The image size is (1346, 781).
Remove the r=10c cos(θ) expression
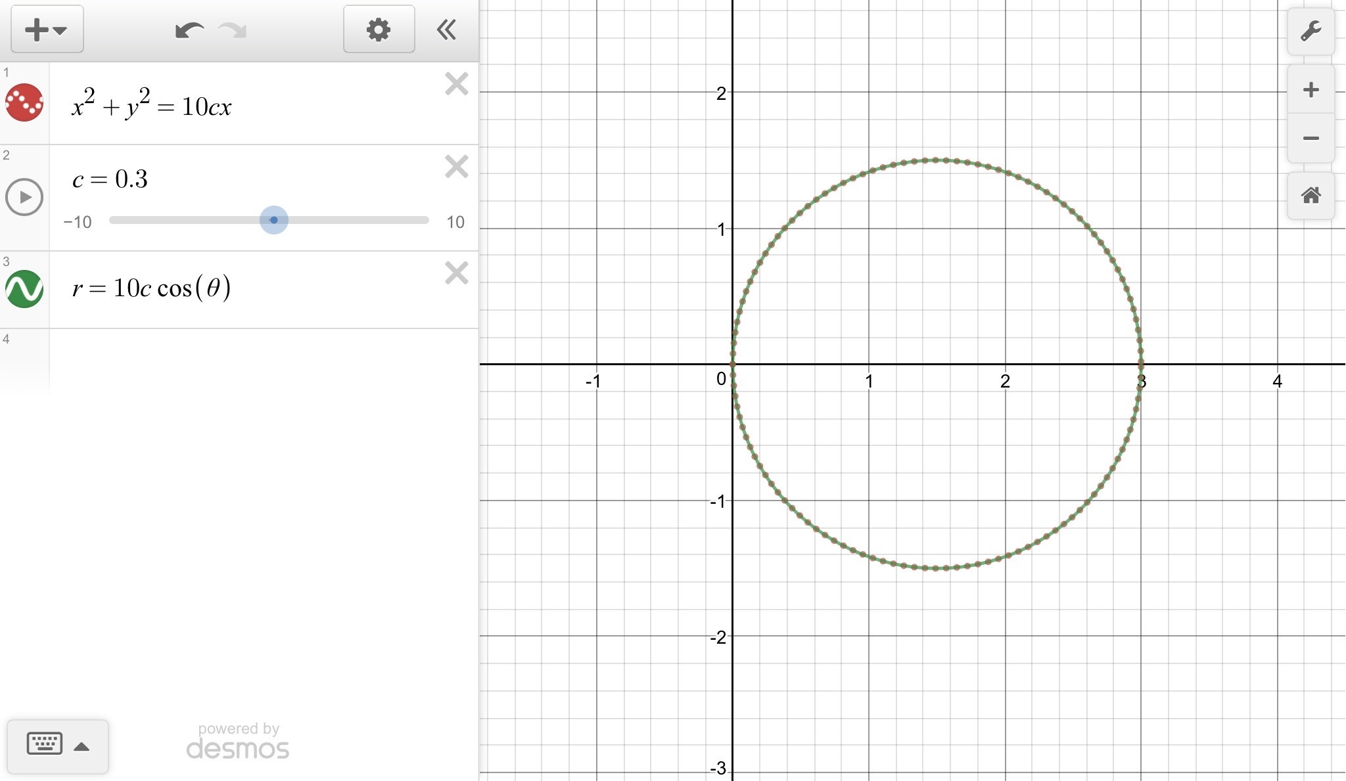456,273
